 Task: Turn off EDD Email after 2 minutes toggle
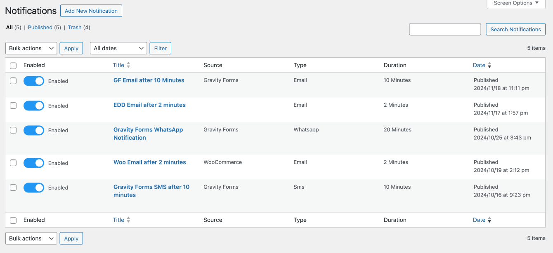[x=34, y=106]
